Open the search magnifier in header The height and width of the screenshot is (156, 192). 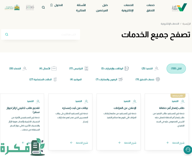coord(43,7)
